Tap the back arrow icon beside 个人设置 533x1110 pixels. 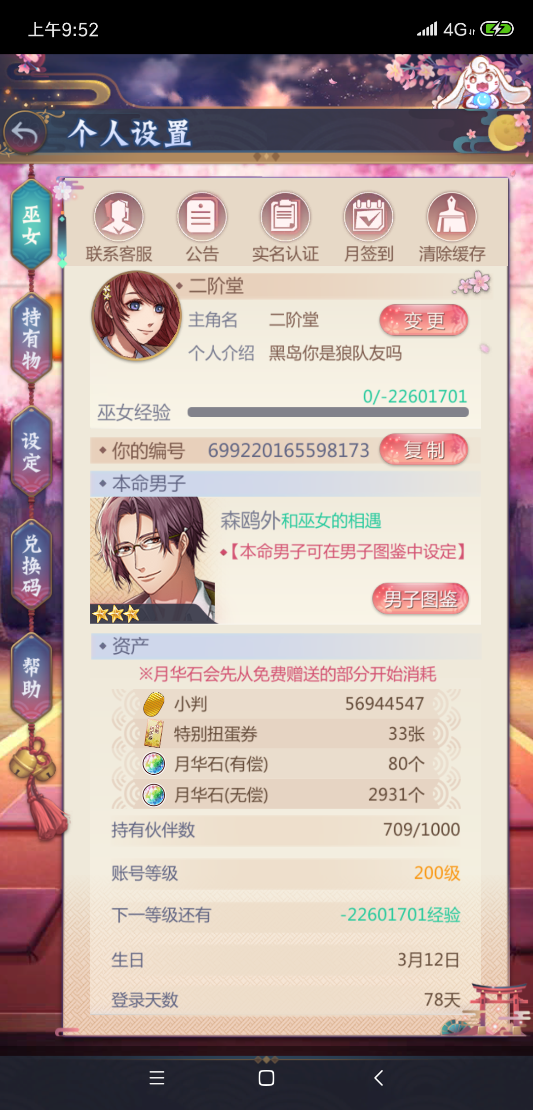pos(25,133)
